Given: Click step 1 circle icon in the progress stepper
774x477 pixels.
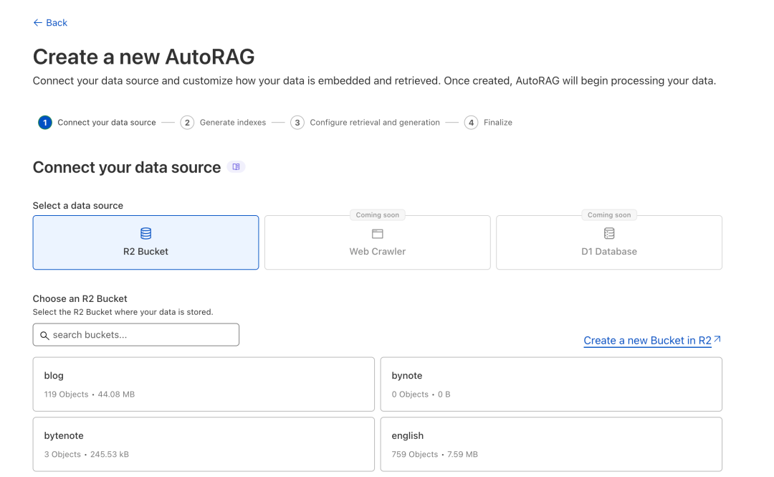Looking at the screenshot, I should 44,122.
